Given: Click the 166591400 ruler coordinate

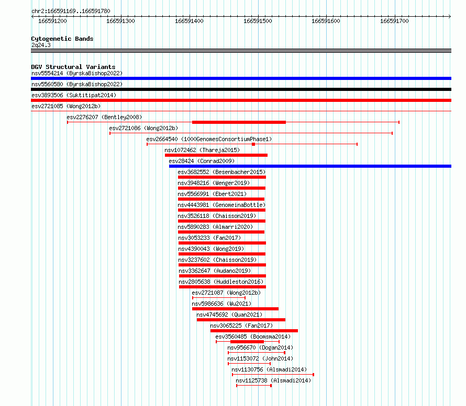Looking at the screenshot, I should pyautogui.click(x=190, y=21).
